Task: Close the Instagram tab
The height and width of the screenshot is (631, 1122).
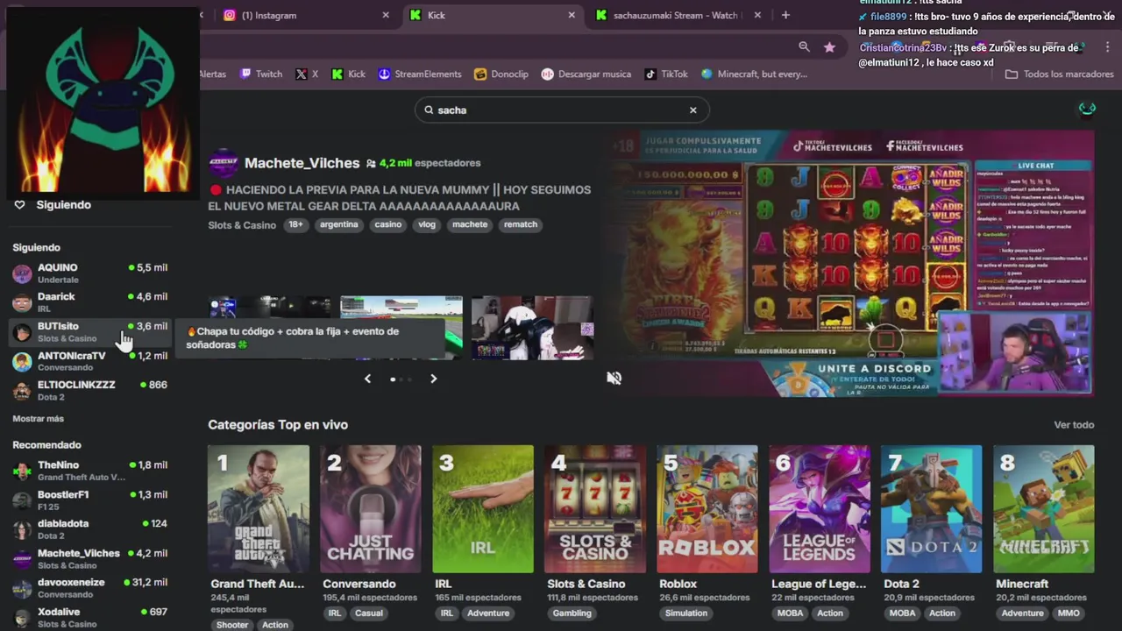Action: (386, 15)
